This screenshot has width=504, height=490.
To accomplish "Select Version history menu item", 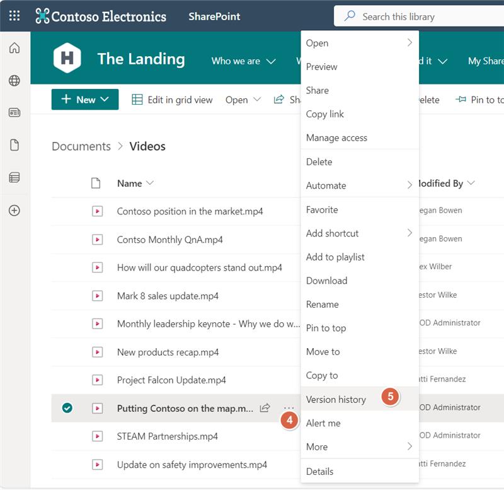I will (360, 399).
